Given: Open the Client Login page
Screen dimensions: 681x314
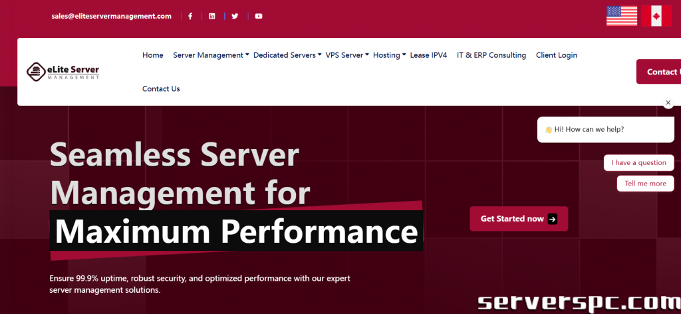Looking at the screenshot, I should pos(556,55).
